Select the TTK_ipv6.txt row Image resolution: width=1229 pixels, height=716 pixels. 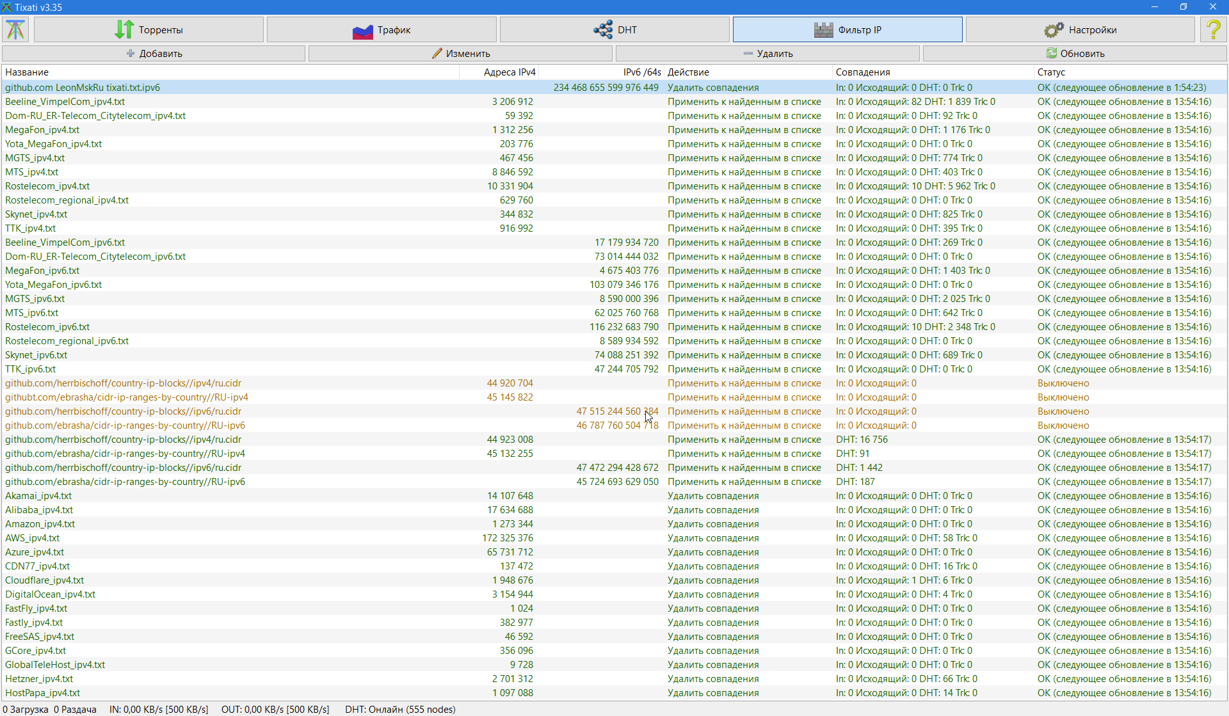click(614, 369)
